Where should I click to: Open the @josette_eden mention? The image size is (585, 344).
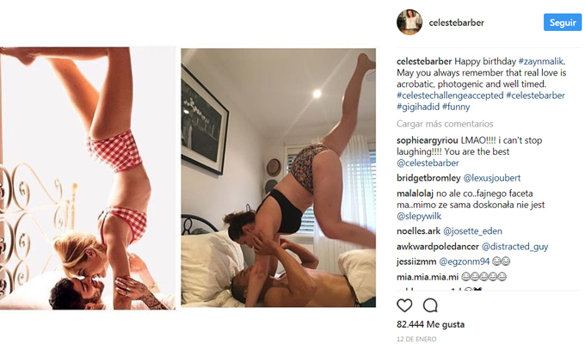[x=472, y=231]
